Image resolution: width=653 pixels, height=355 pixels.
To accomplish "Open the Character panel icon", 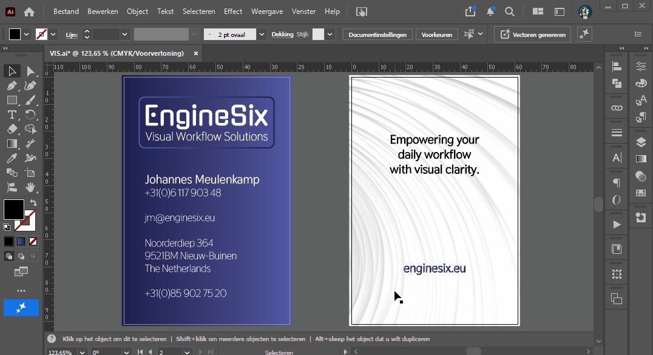I will [617, 158].
